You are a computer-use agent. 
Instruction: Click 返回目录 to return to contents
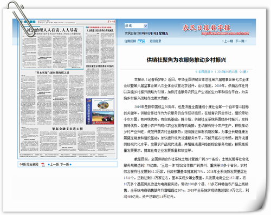pyautogui.click(x=156, y=41)
